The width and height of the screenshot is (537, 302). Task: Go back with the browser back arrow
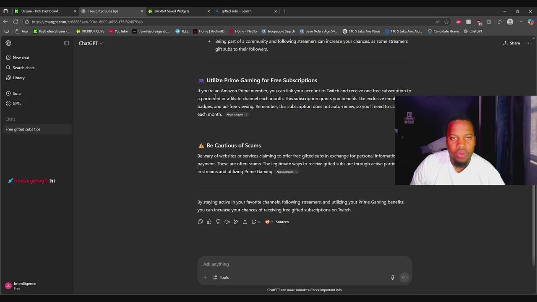point(5,22)
